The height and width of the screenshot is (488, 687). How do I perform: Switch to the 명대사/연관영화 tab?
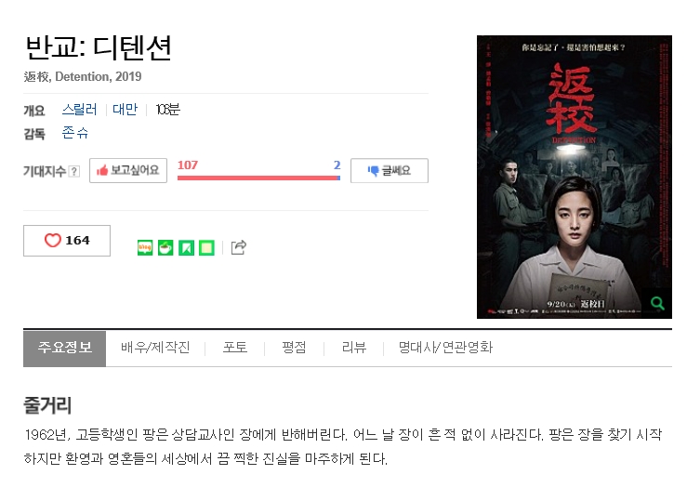click(445, 348)
